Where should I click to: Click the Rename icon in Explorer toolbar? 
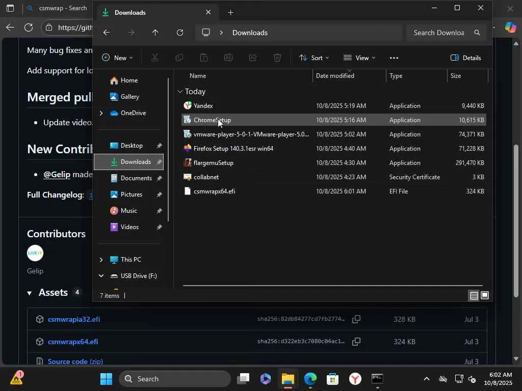tap(228, 58)
